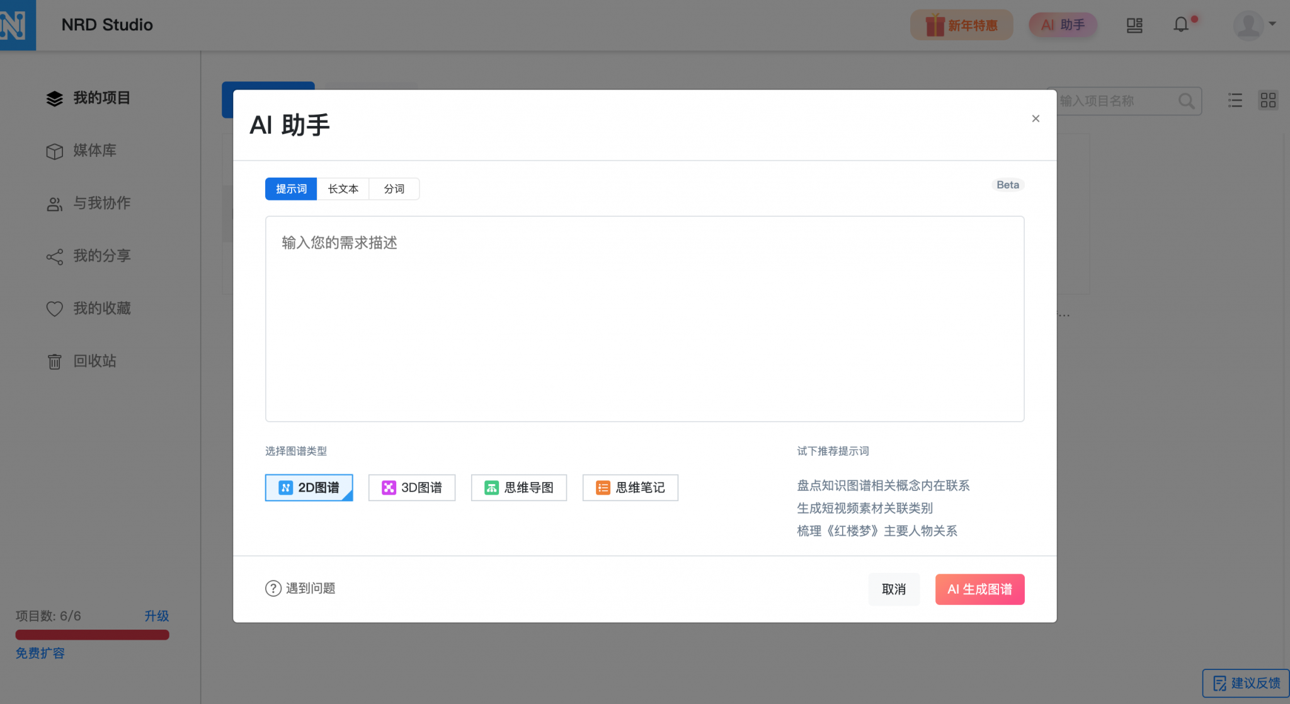The width and height of the screenshot is (1290, 704).
Task: Switch to the 分词 tab
Action: pyautogui.click(x=394, y=188)
